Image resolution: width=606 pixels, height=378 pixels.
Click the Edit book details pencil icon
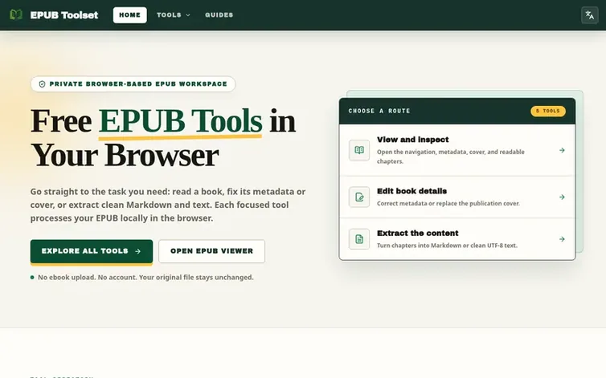[x=359, y=197]
